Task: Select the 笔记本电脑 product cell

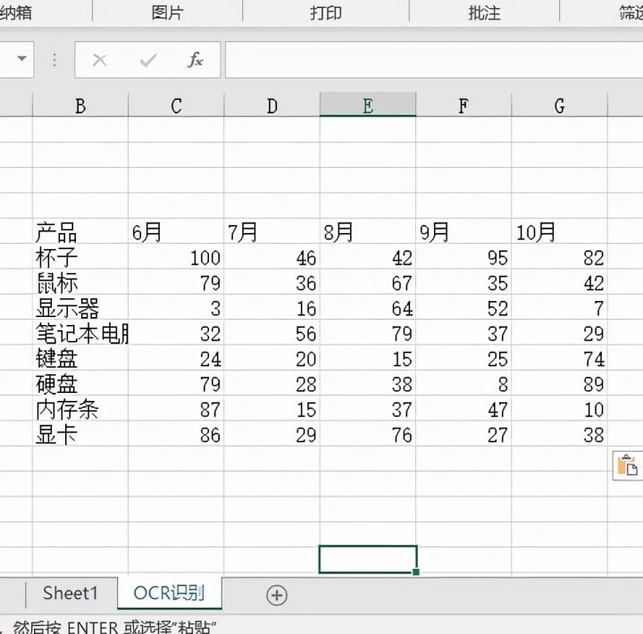Action: point(80,333)
